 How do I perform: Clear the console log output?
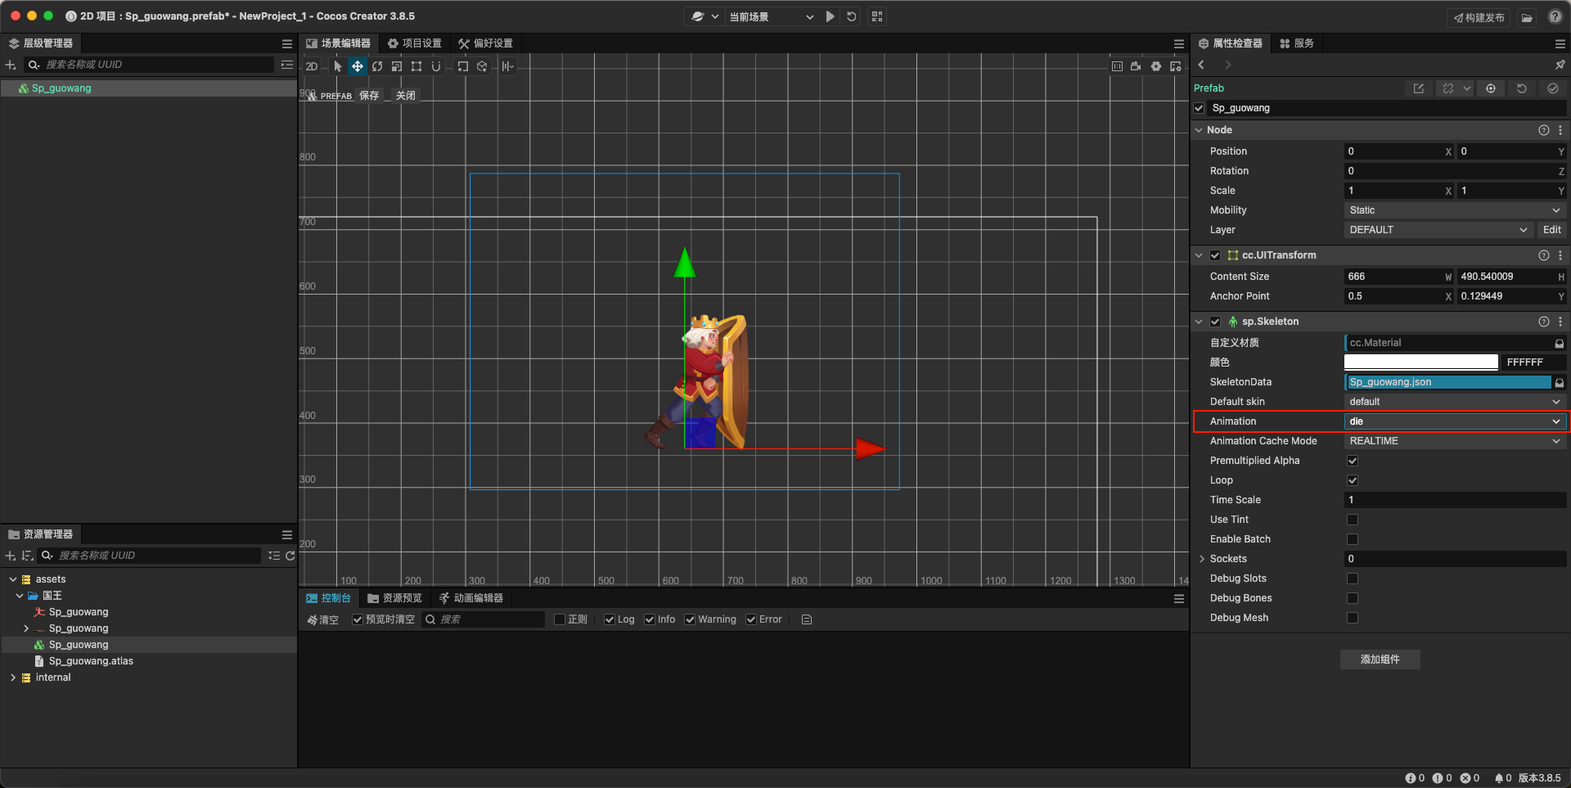pyautogui.click(x=322, y=619)
